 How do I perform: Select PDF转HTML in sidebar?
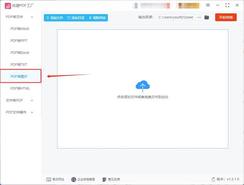[20, 88]
